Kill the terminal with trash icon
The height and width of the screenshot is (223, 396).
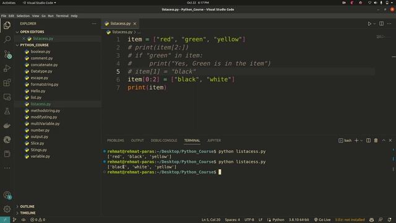(376, 141)
